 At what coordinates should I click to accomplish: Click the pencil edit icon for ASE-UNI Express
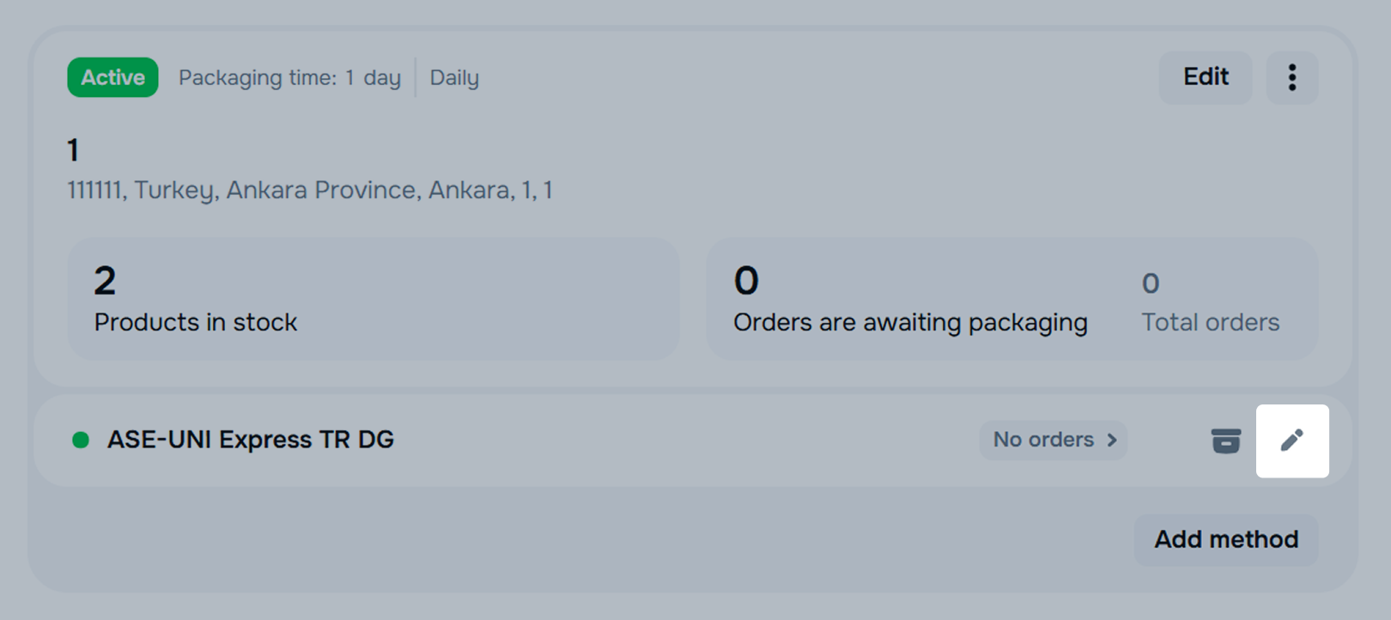pyautogui.click(x=1291, y=441)
